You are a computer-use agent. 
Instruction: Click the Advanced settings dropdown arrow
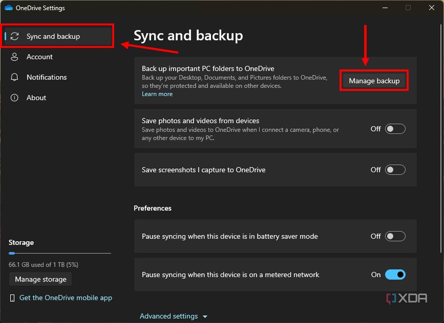point(205,317)
